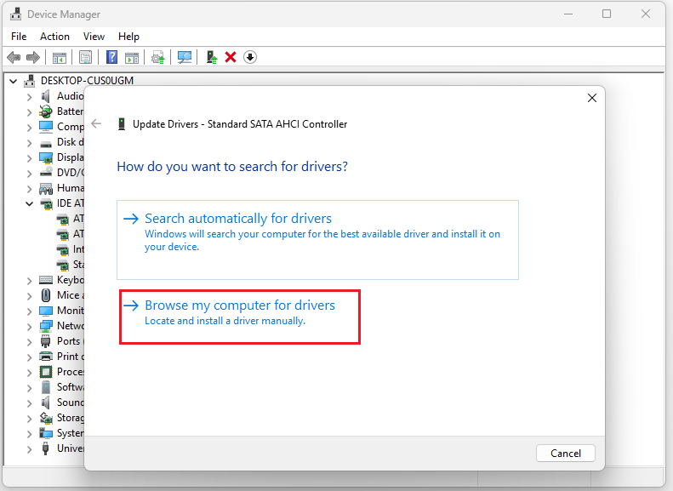Click Show/Hide Console Tree toolbar icon
673x491 pixels.
coord(60,57)
